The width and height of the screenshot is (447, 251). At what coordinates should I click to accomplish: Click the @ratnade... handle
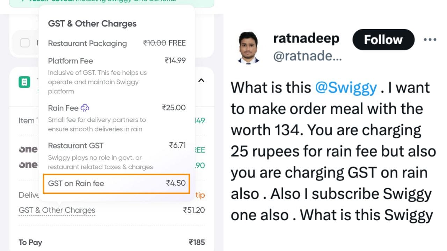tap(307, 56)
